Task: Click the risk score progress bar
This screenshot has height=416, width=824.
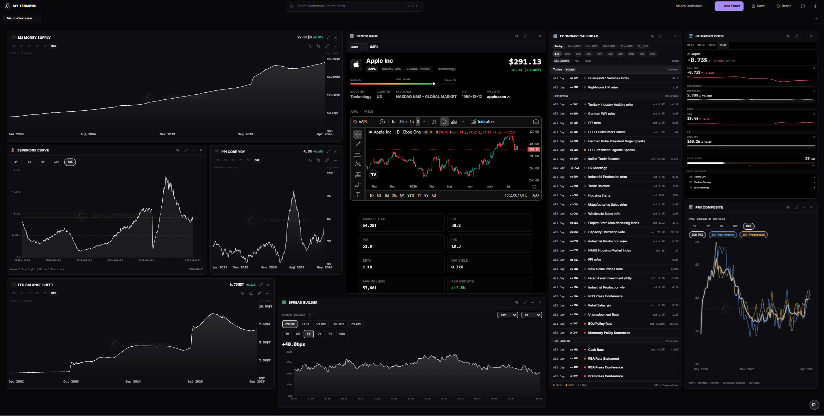Action: pyautogui.click(x=751, y=163)
